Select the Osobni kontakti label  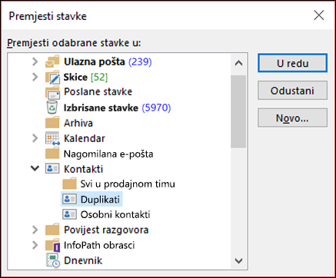coord(115,214)
